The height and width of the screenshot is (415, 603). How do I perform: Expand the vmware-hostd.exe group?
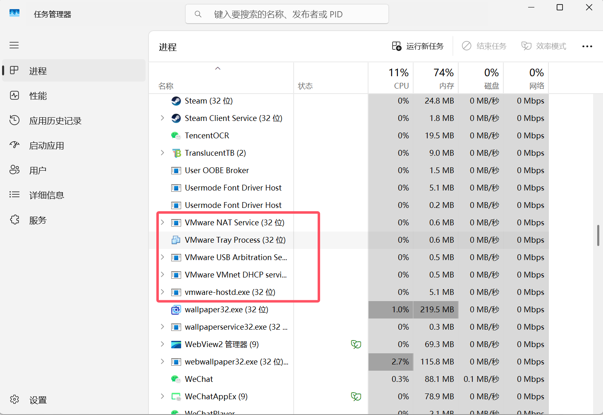click(x=163, y=292)
